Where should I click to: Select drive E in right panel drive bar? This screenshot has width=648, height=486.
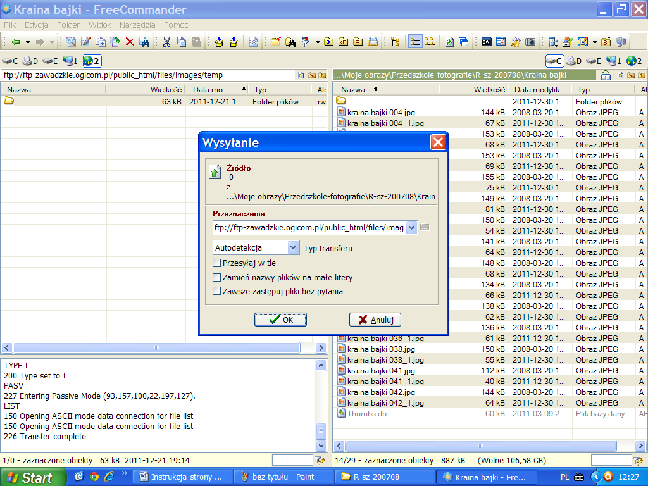(594, 61)
